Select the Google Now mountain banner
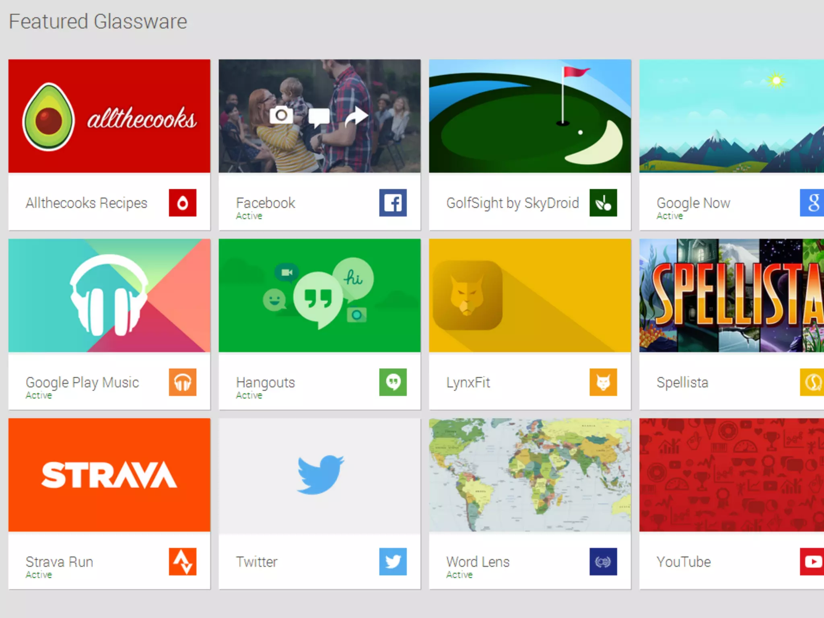 (x=731, y=116)
